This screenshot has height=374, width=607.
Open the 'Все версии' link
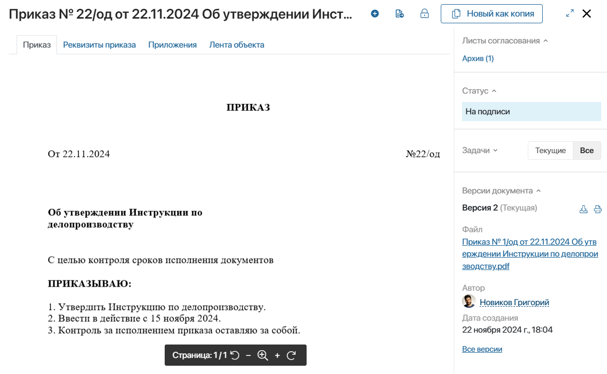(482, 349)
